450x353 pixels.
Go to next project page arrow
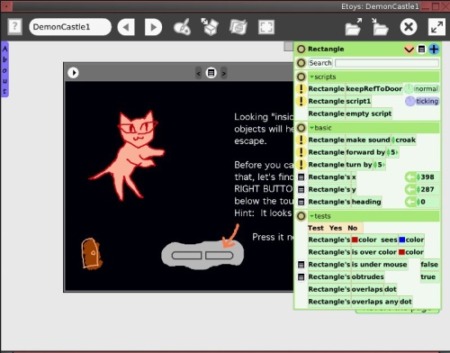[x=153, y=27]
